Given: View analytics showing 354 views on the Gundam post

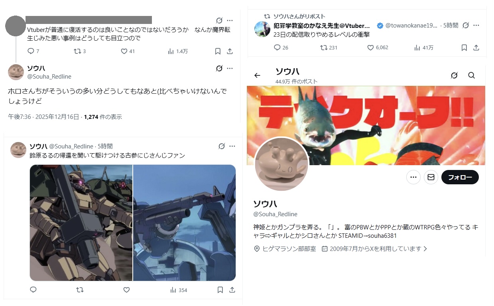Looking at the screenshot, I should (x=179, y=290).
